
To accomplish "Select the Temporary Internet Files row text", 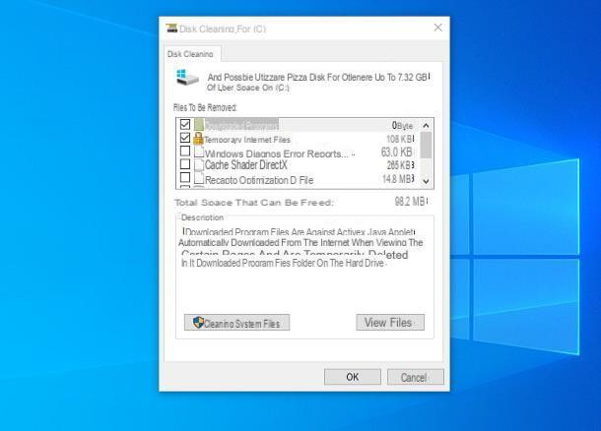I will [247, 140].
